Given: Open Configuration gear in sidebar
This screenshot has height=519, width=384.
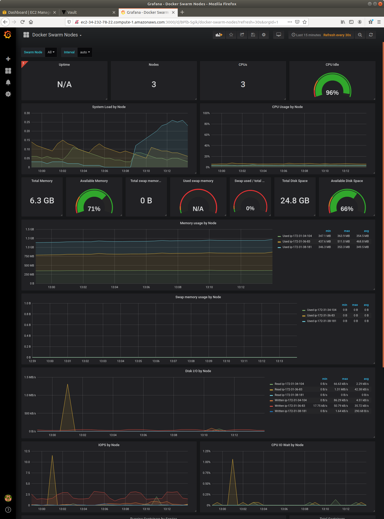Looking at the screenshot, I should 8,94.
